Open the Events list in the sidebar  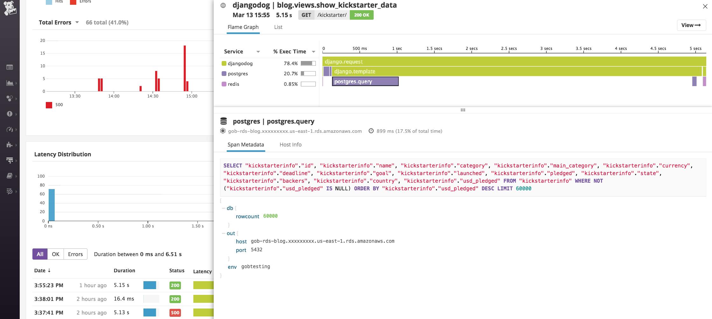click(x=10, y=67)
